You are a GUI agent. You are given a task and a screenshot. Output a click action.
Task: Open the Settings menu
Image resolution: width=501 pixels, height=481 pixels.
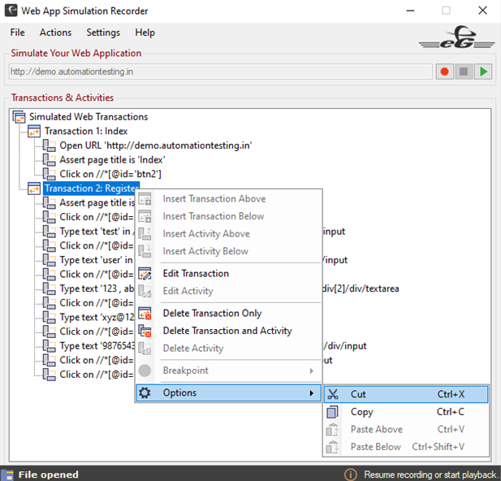pyautogui.click(x=103, y=32)
